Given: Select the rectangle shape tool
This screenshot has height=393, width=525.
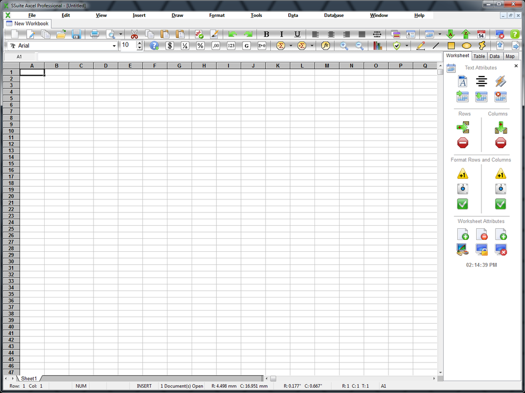Looking at the screenshot, I should (x=451, y=46).
